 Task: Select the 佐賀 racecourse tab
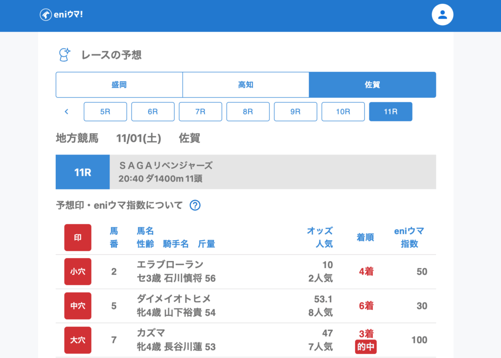[372, 85]
